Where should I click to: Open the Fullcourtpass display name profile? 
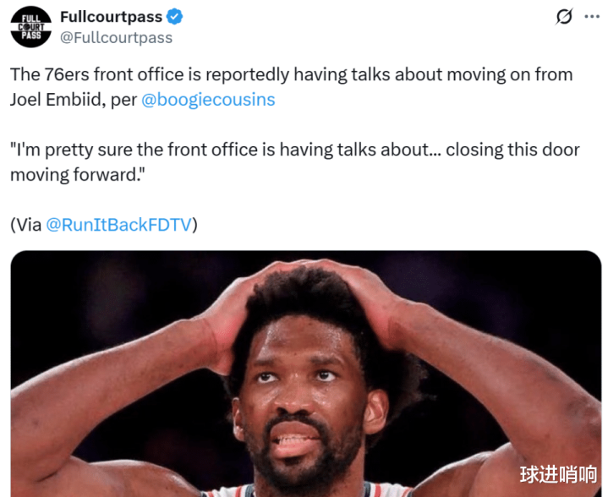coord(112,17)
